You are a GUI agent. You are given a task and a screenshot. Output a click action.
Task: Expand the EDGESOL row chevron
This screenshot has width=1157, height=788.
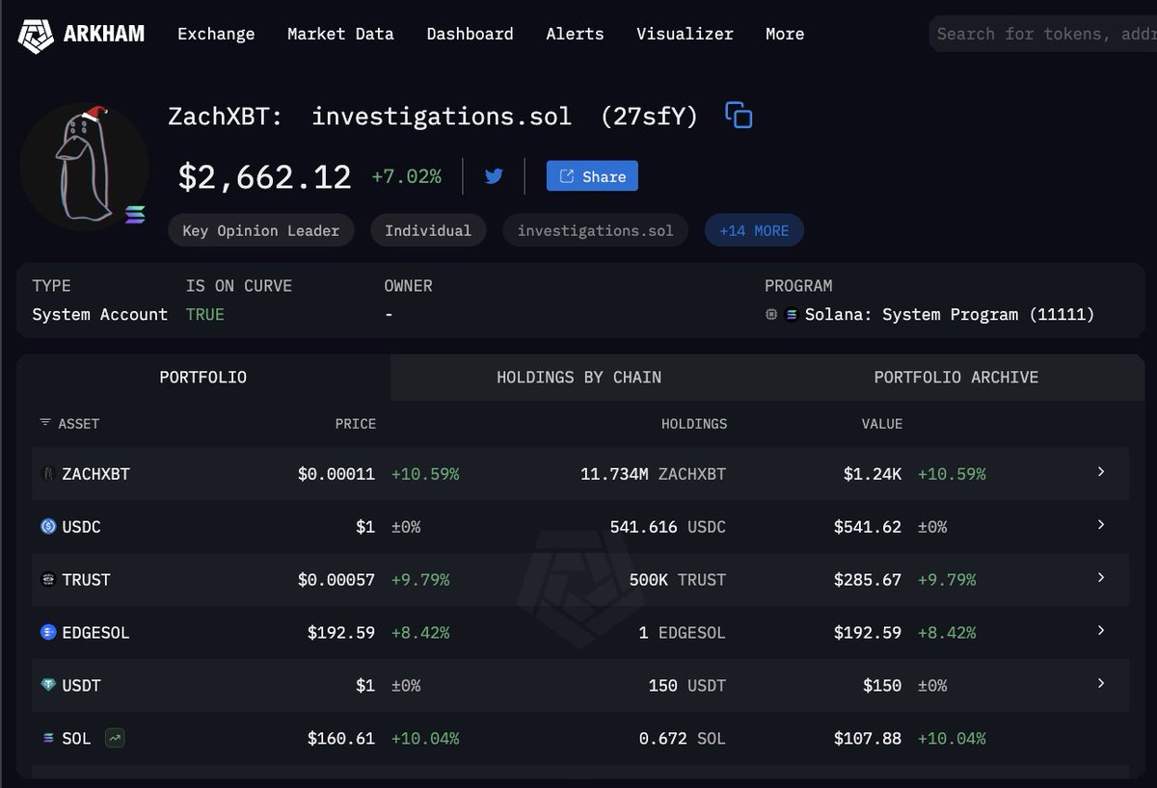pos(1101,631)
